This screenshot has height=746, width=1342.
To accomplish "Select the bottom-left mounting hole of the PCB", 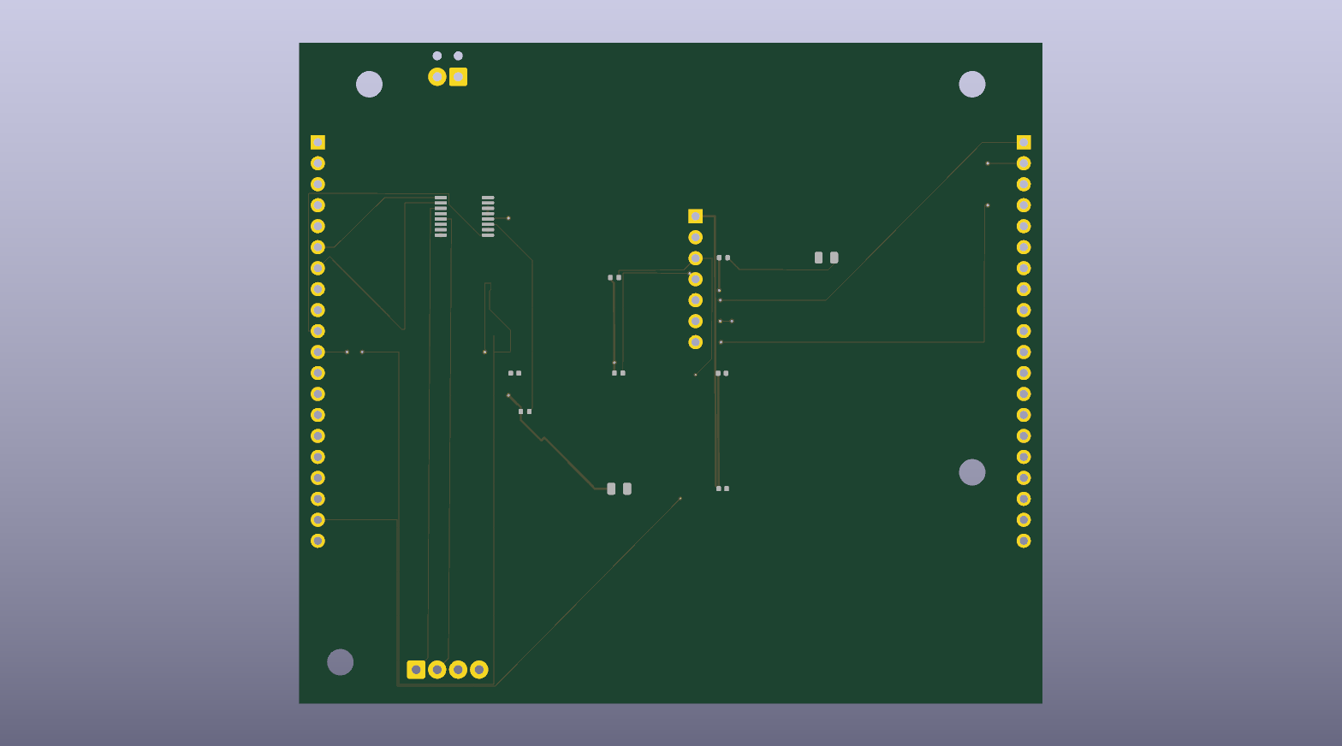I will [x=341, y=662].
